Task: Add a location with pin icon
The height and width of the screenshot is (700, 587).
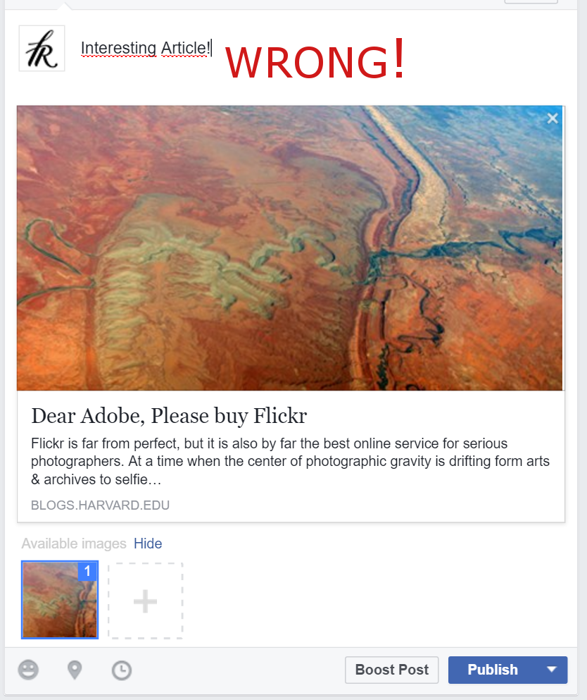Action: click(75, 670)
